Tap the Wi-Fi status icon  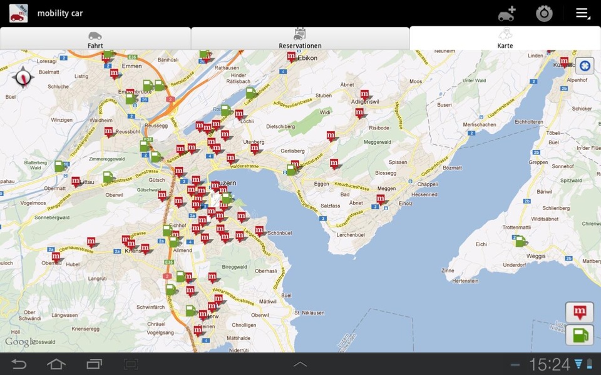pyautogui.click(x=578, y=364)
